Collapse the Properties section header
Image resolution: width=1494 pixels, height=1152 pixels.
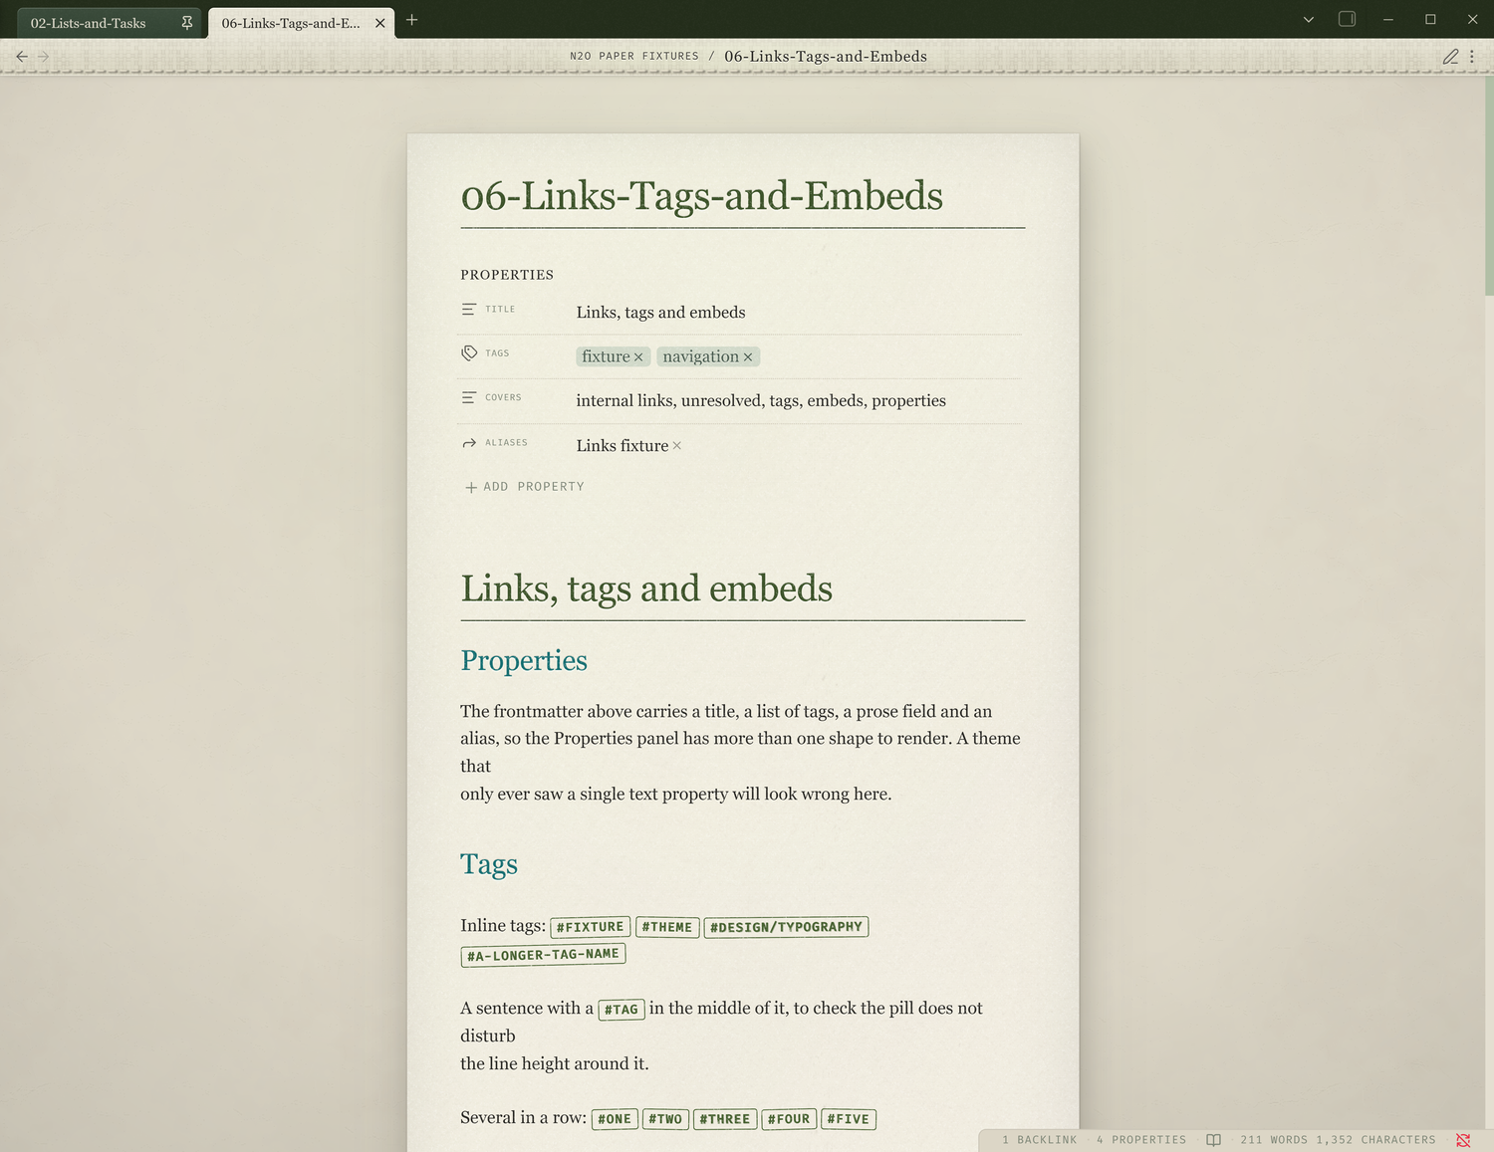click(x=507, y=275)
